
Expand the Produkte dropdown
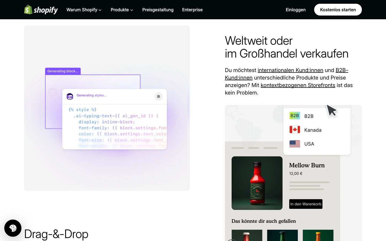[122, 10]
